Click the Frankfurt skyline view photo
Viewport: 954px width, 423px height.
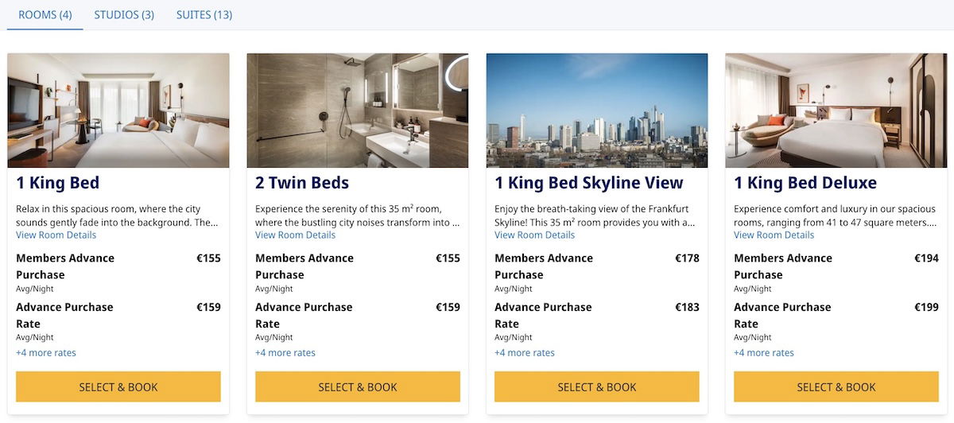[x=597, y=111]
